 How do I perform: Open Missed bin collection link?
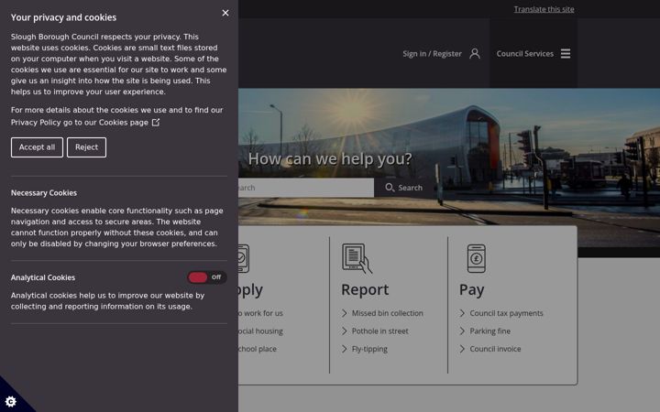point(387,313)
